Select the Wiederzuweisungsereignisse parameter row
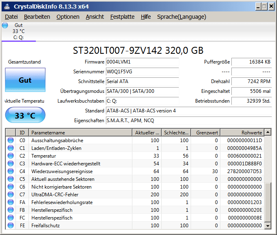This screenshot has height=235, width=277. (x=135, y=171)
